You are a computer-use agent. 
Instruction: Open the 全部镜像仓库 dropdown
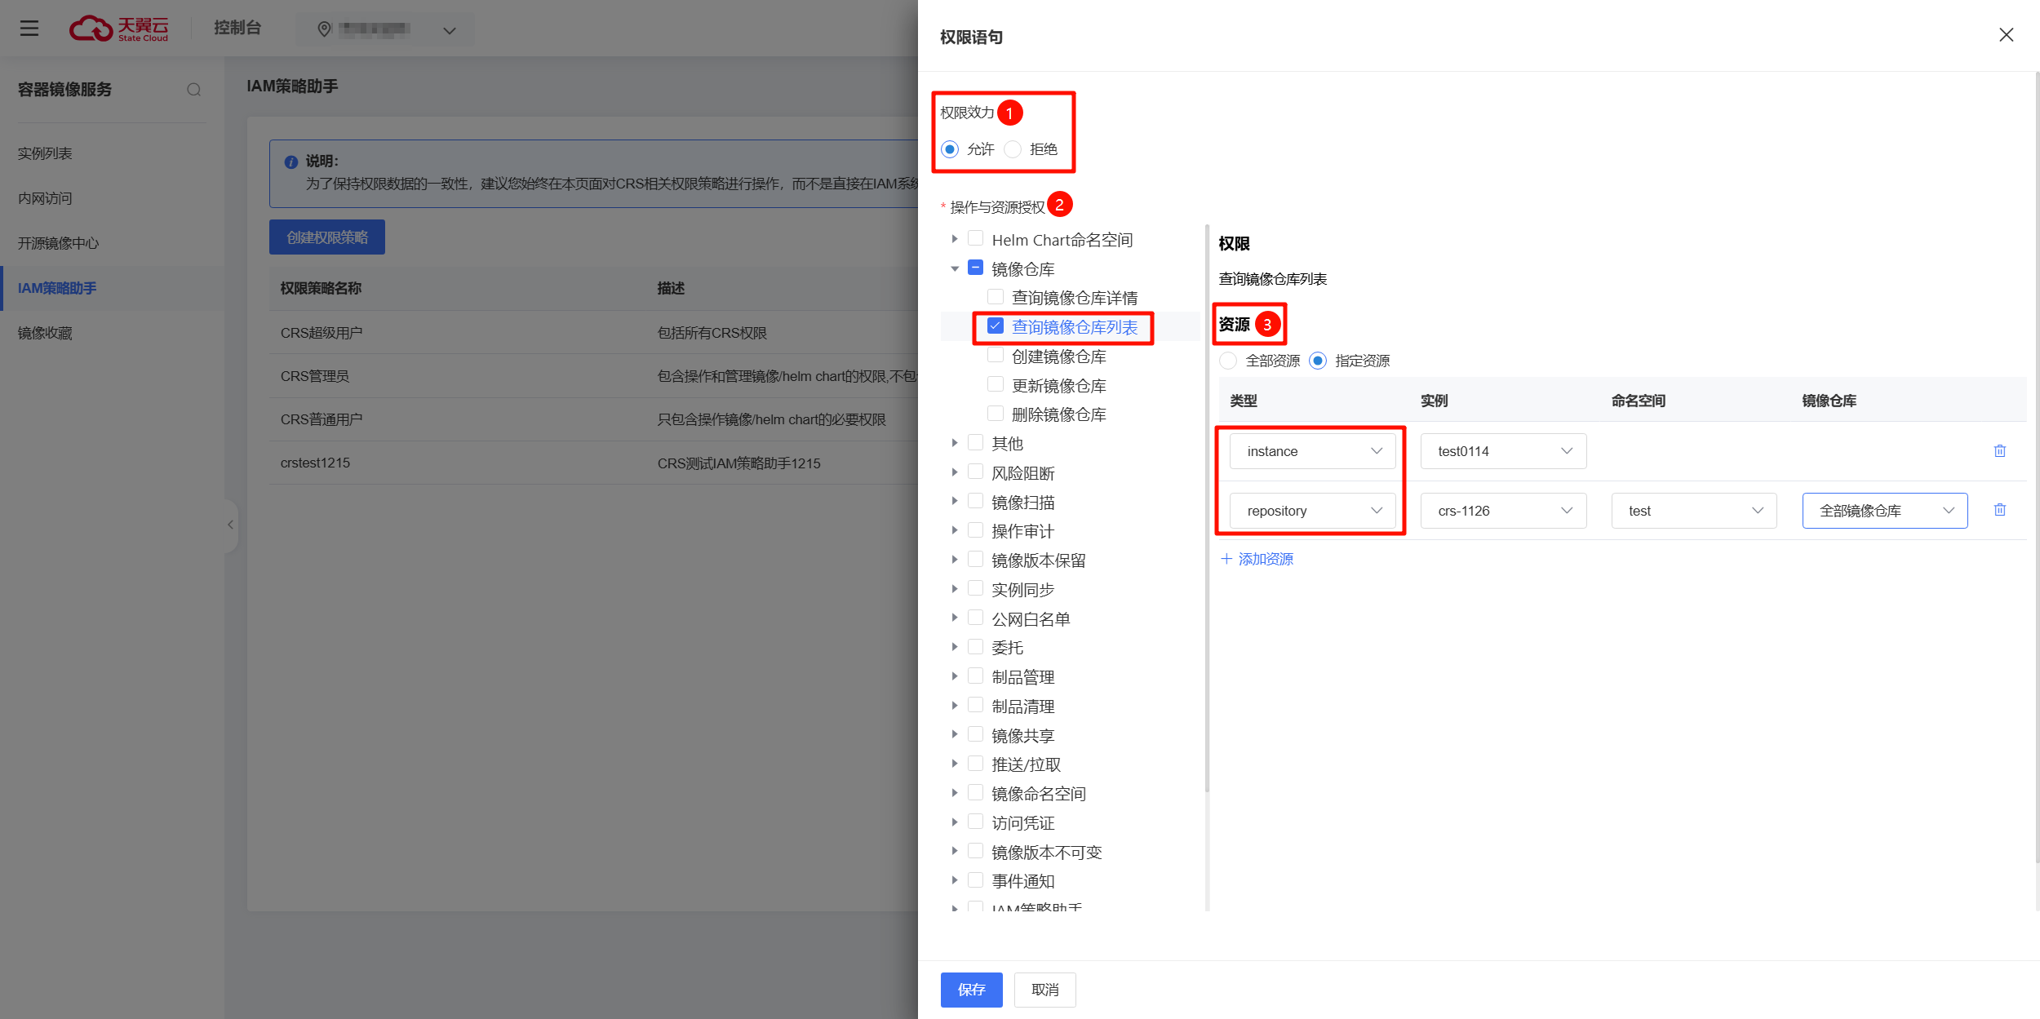(x=1884, y=511)
